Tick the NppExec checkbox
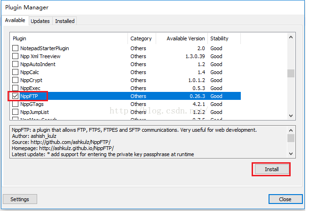The height and width of the screenshot is (211, 309). [x=16, y=88]
